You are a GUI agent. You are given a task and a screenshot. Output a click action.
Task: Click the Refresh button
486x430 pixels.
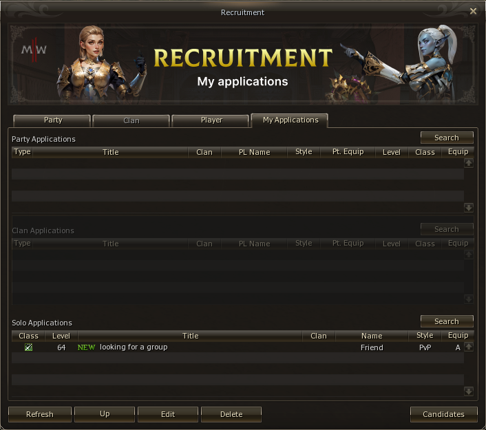point(39,414)
